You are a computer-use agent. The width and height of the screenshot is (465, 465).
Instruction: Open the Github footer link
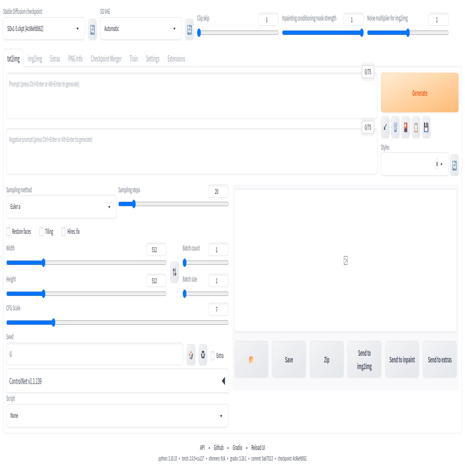pos(218,447)
